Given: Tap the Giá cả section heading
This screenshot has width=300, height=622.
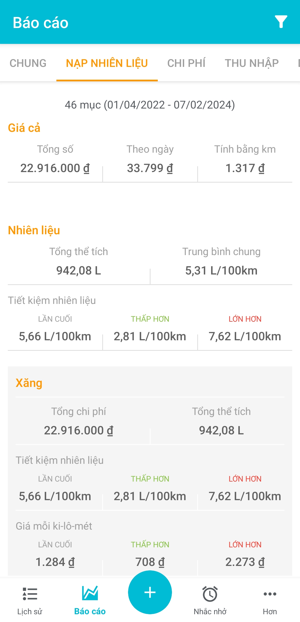Looking at the screenshot, I should [x=24, y=128].
